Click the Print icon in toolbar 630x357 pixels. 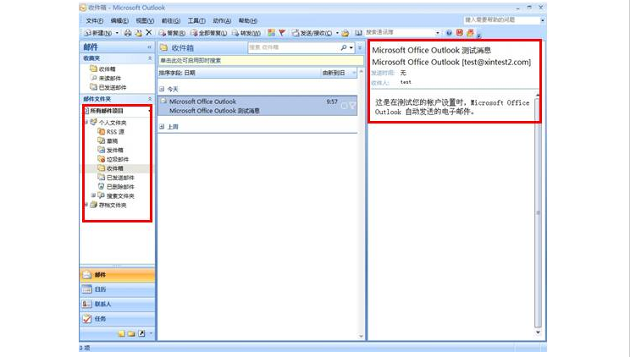pyautogui.click(x=128, y=33)
